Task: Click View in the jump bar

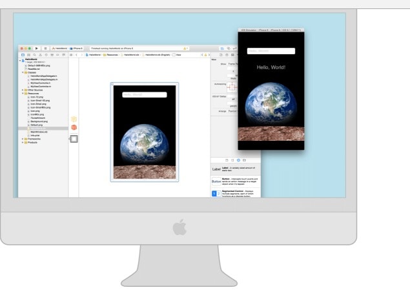Action: [x=177, y=55]
